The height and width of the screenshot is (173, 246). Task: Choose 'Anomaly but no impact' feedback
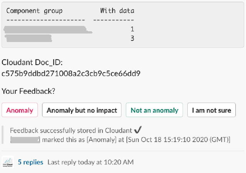click(82, 110)
